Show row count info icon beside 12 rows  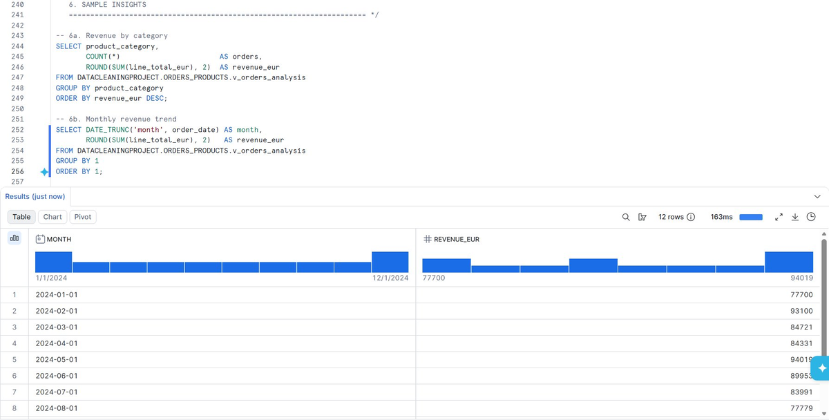(x=691, y=217)
